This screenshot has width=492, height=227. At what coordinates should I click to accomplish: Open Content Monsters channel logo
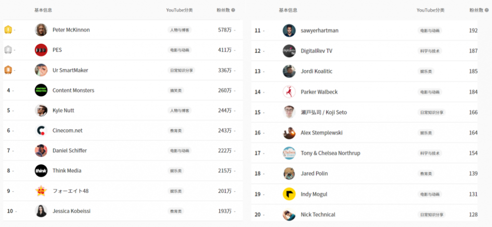point(41,90)
